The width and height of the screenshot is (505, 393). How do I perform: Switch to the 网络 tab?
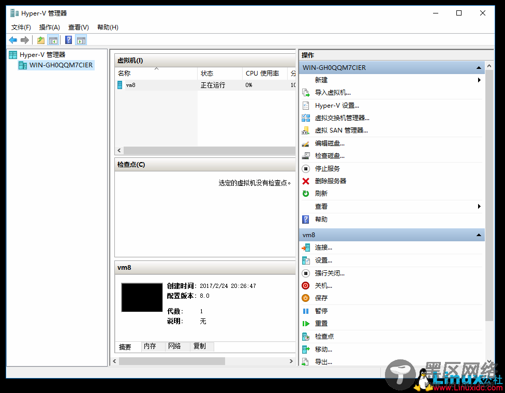pyautogui.click(x=174, y=346)
